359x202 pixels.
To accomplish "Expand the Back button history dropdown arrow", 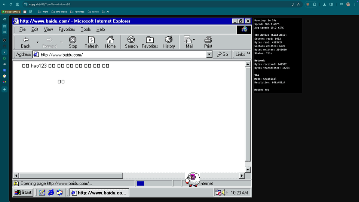I will click(x=37, y=42).
